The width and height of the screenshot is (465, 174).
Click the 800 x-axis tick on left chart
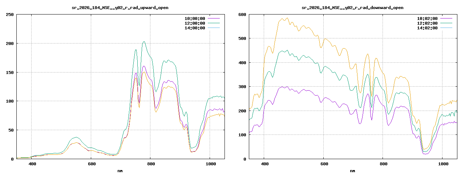coord(150,164)
